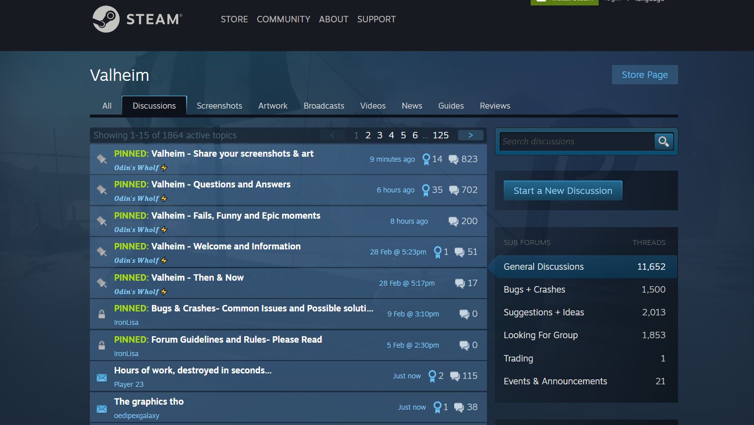Screen dimensions: 754x425
Task: Open thread Hours of work, destroyed in seconds
Action: click(193, 370)
